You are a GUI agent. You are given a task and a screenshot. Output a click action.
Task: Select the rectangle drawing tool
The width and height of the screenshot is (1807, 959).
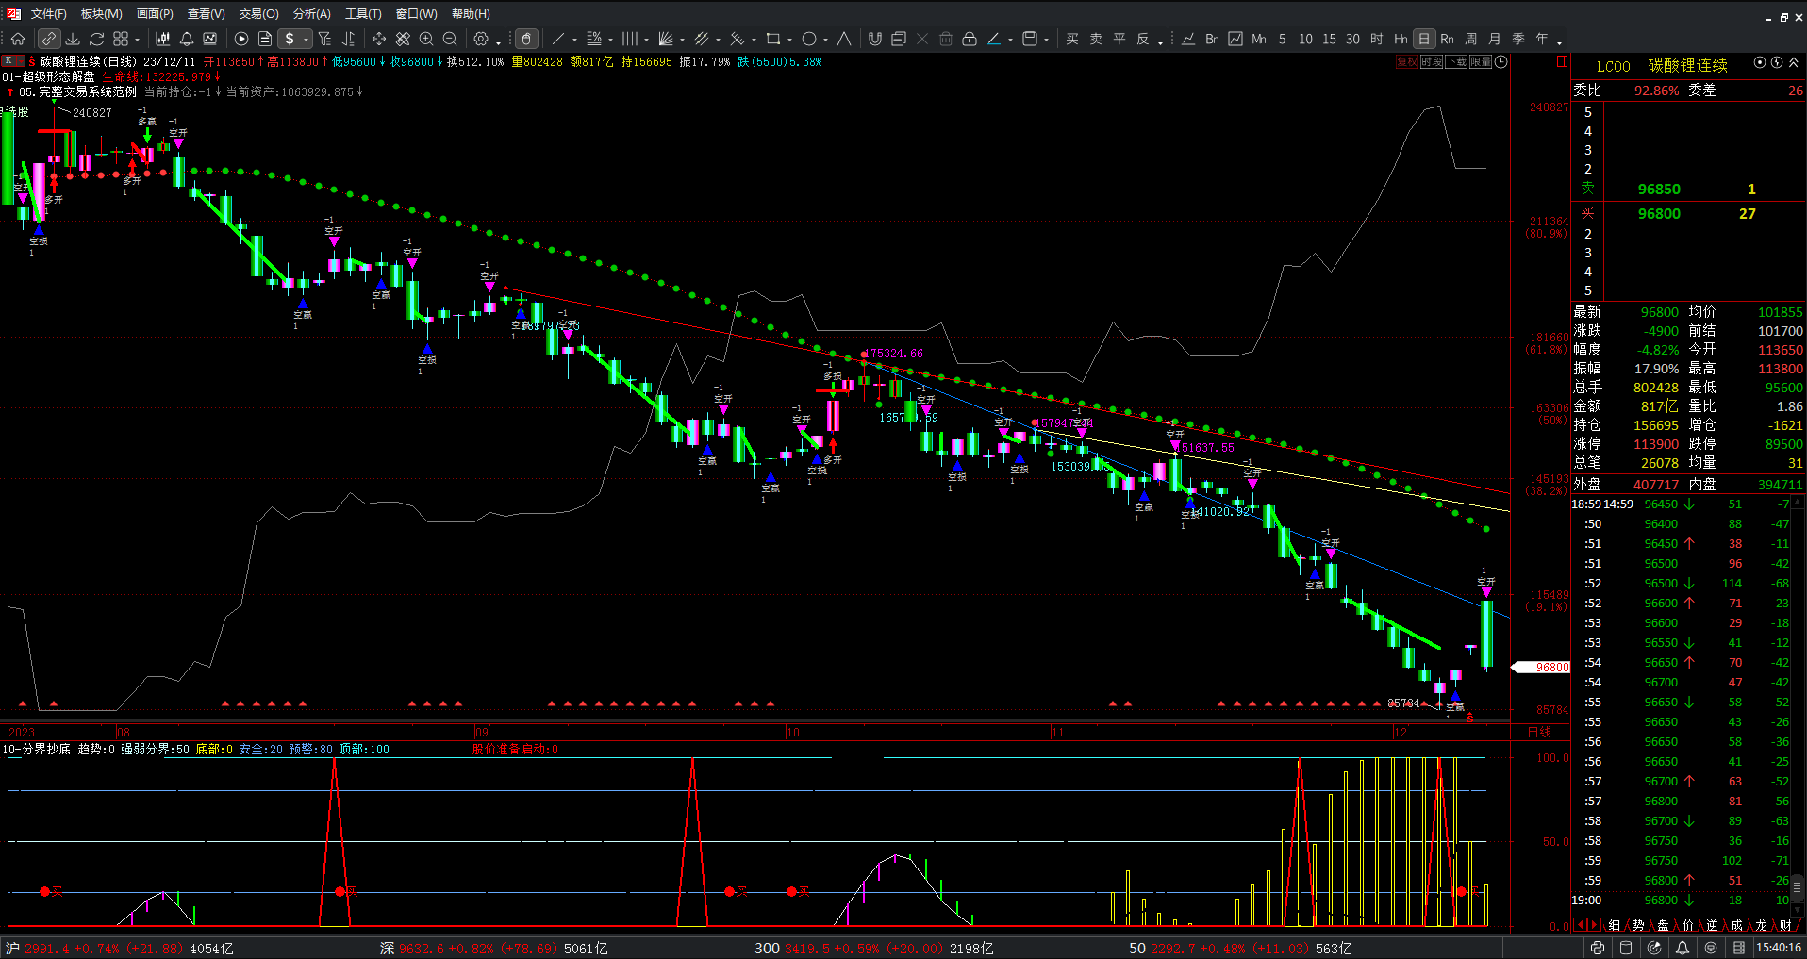click(x=773, y=39)
